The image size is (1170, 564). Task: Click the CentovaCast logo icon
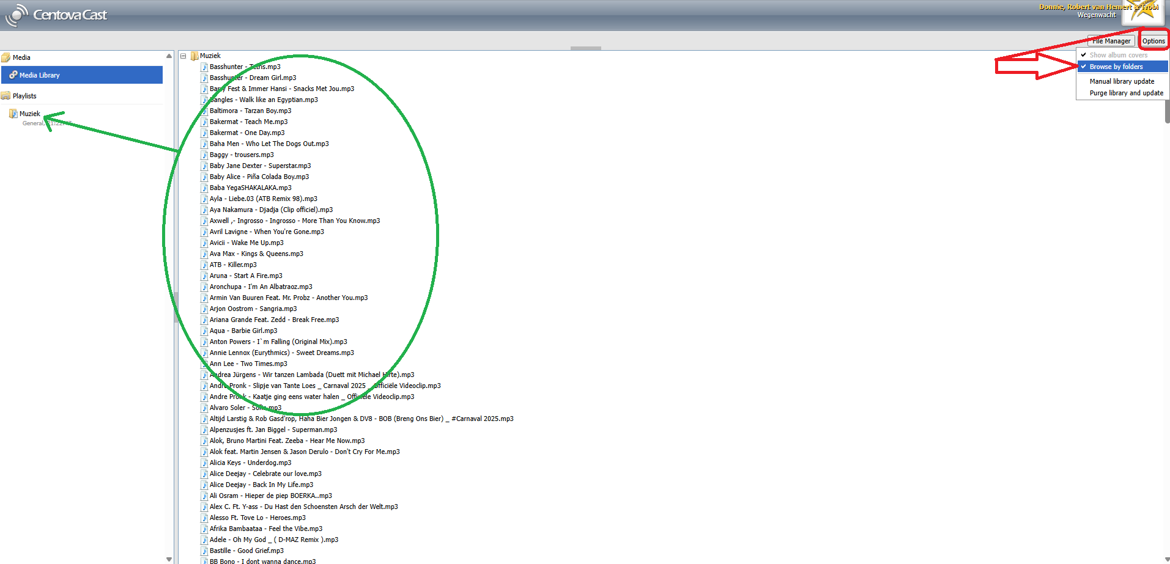tap(17, 15)
